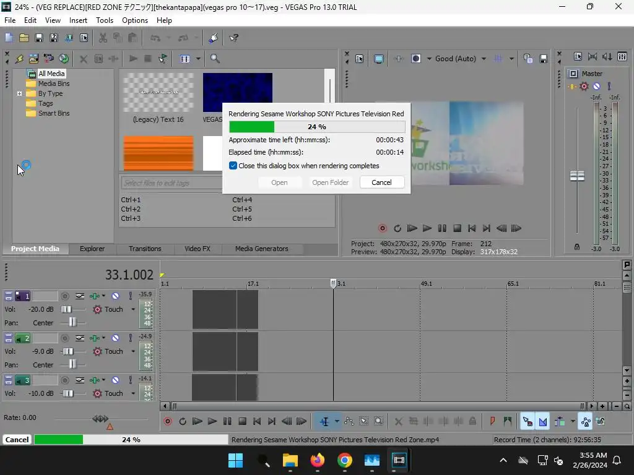Expand the By Type folder
The height and width of the screenshot is (475, 634).
coord(19,93)
